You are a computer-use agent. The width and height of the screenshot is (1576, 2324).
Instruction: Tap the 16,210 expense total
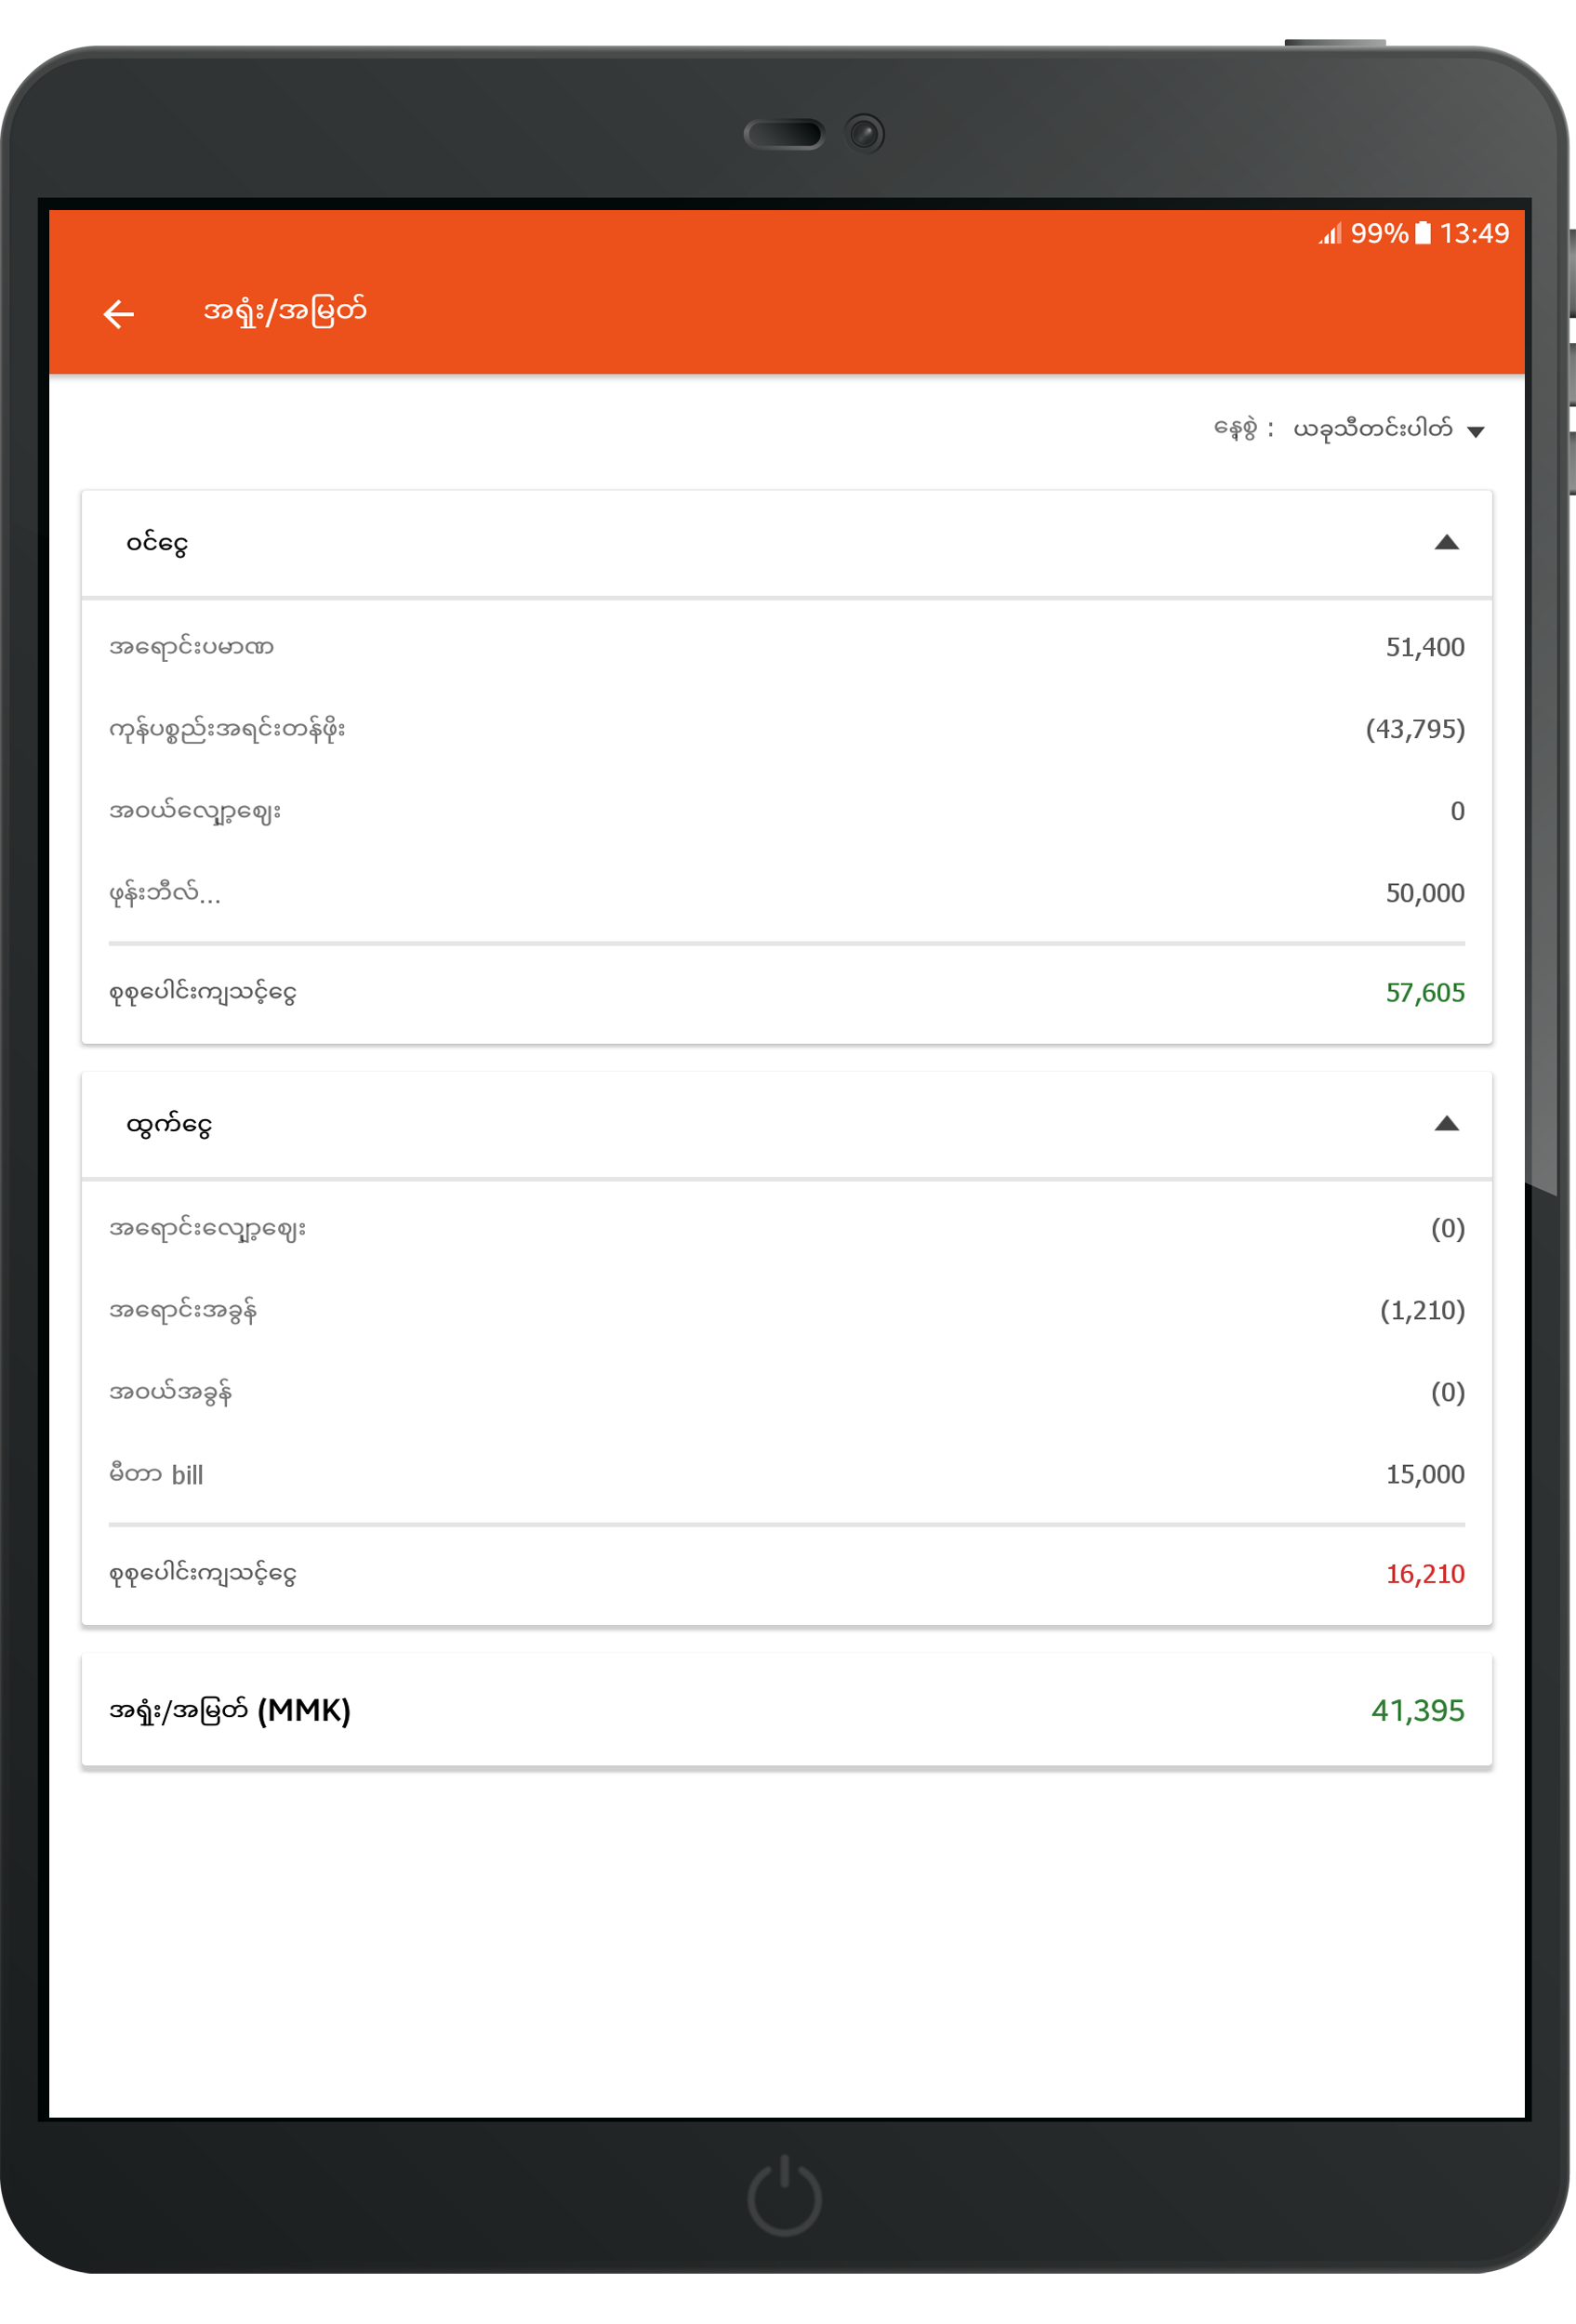click(x=1425, y=1574)
